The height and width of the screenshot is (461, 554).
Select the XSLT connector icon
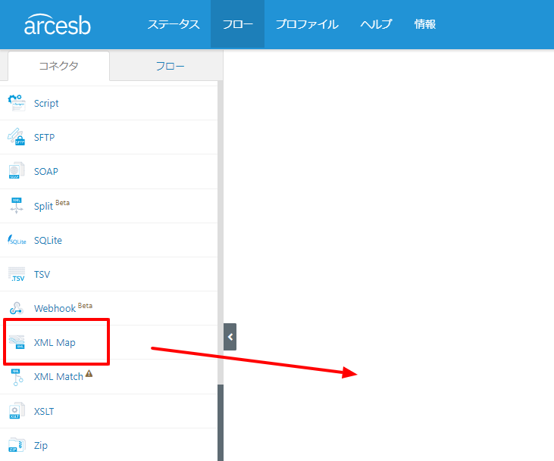pos(17,411)
